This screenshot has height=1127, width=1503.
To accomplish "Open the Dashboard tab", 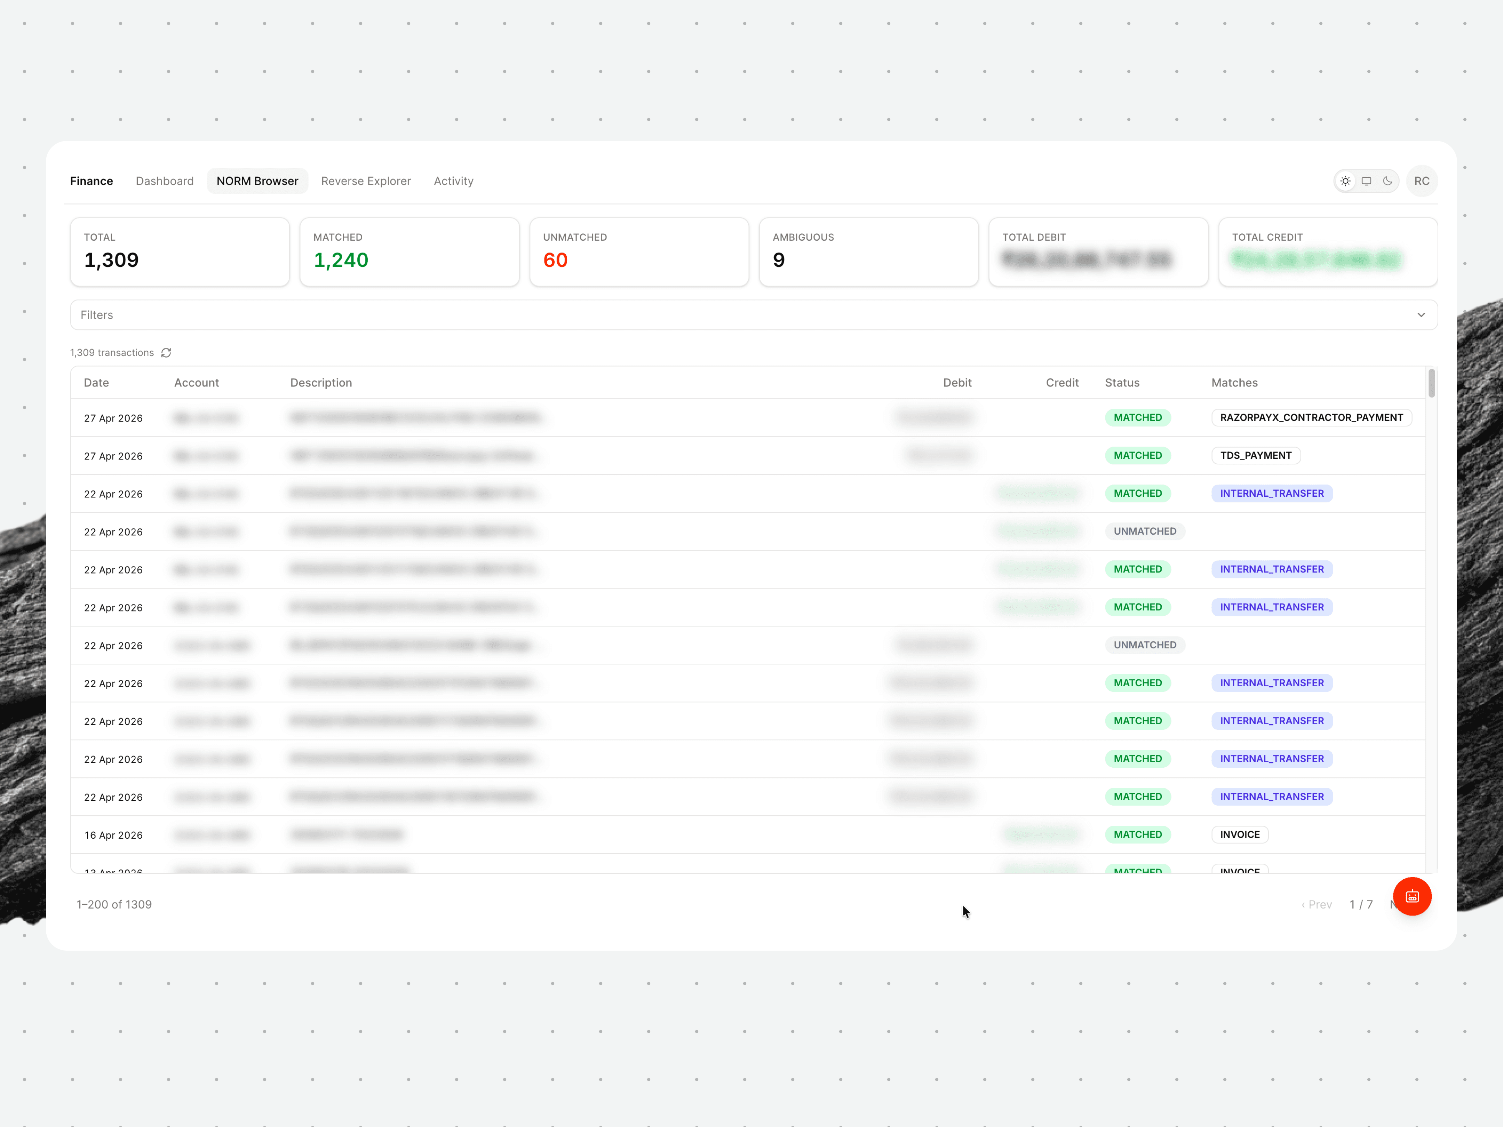I will coord(165,181).
